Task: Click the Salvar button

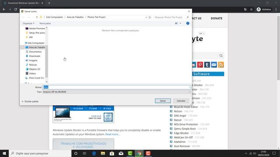Action: click(163, 101)
